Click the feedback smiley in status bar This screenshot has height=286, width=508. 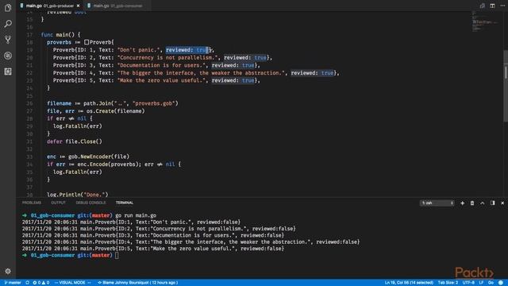[x=501, y=283]
